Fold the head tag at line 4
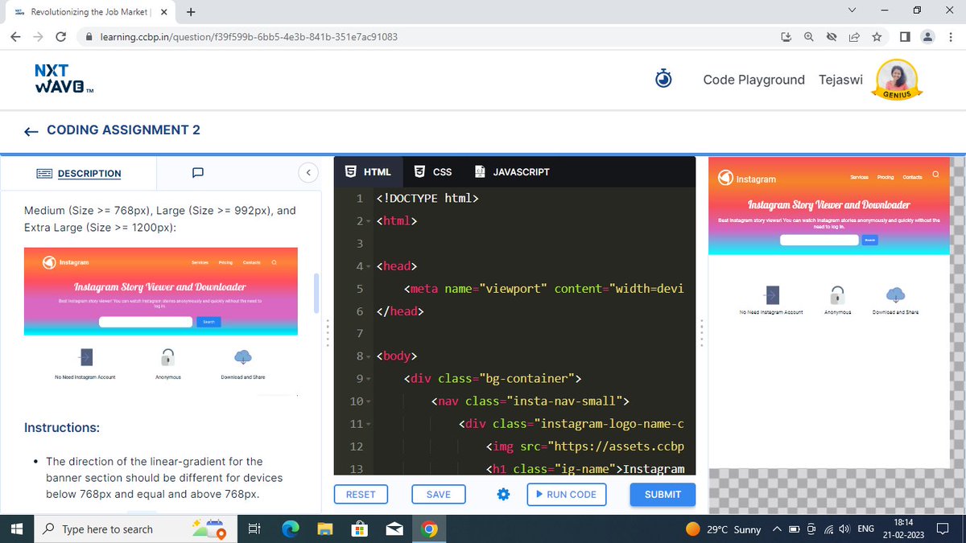The height and width of the screenshot is (543, 966). (369, 266)
